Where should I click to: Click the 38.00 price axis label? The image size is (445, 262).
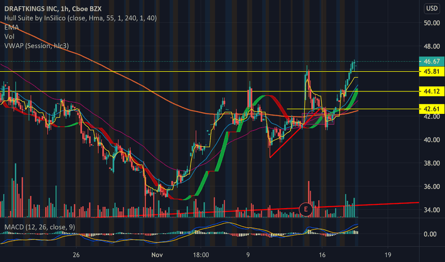(432, 163)
